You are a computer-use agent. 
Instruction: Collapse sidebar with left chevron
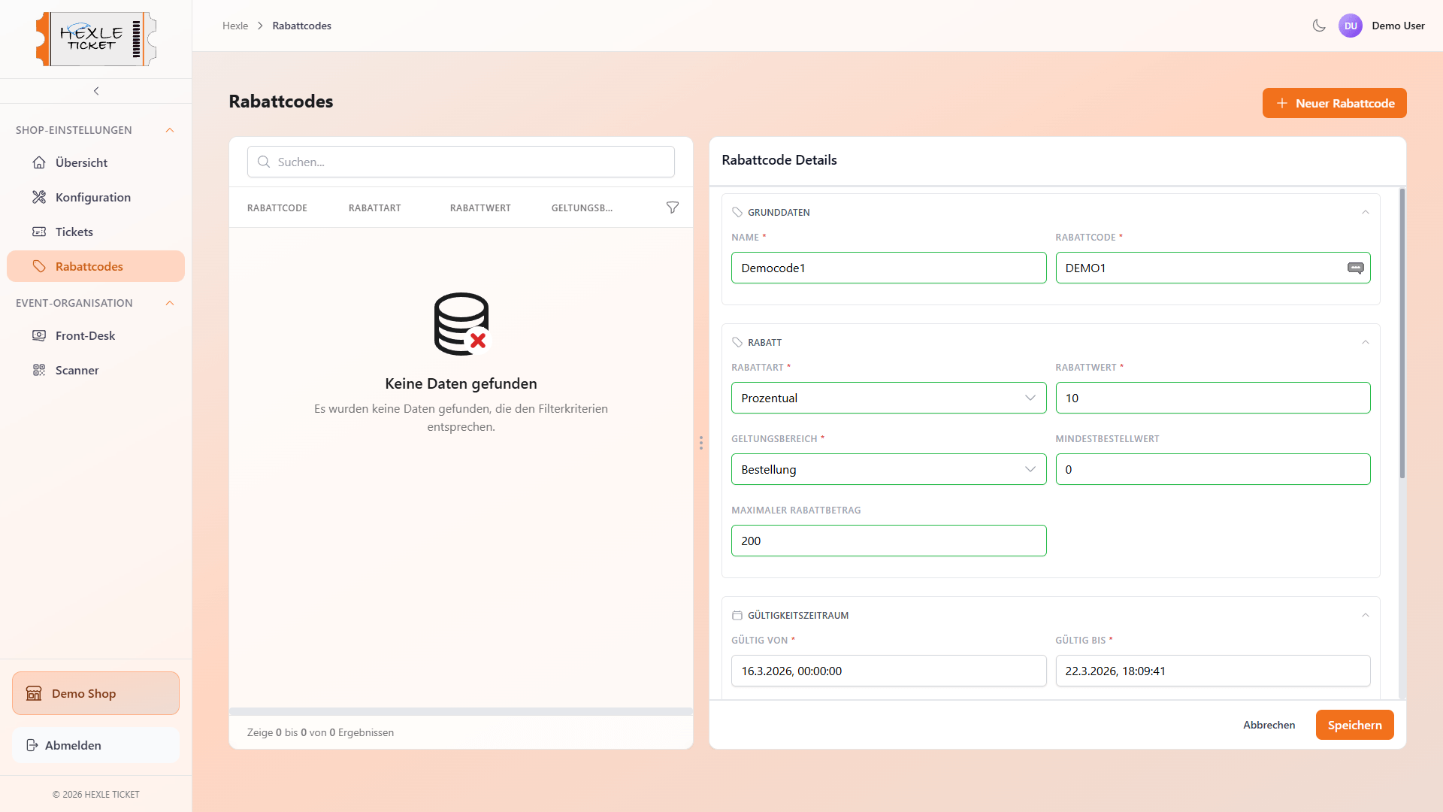tap(96, 91)
